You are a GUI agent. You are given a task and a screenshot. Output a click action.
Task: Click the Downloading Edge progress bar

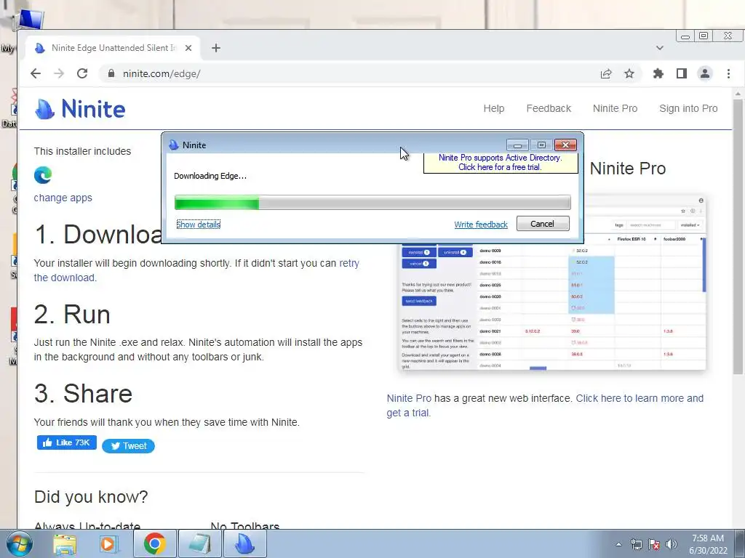click(x=372, y=203)
